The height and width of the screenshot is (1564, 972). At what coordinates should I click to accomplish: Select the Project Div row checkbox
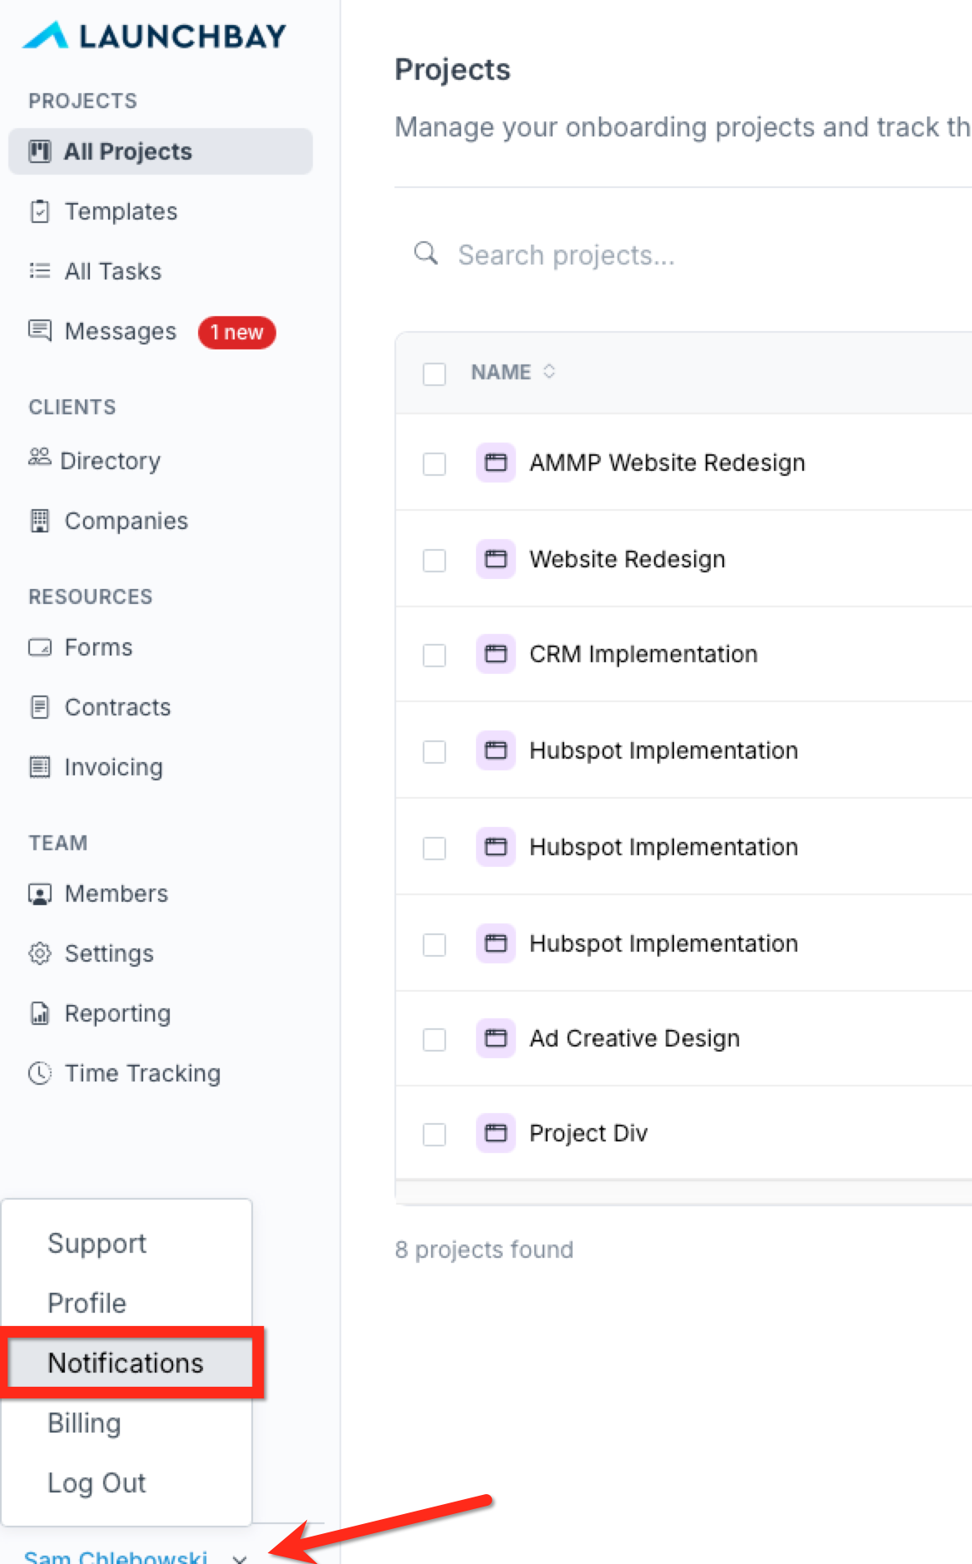[x=434, y=1135]
